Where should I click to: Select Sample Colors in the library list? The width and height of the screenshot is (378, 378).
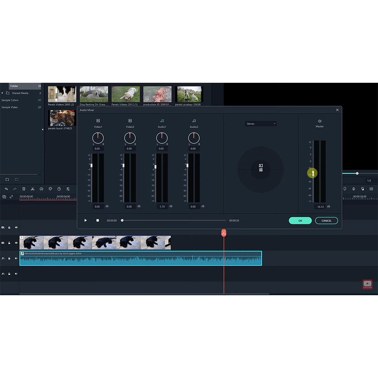pyautogui.click(x=10, y=100)
